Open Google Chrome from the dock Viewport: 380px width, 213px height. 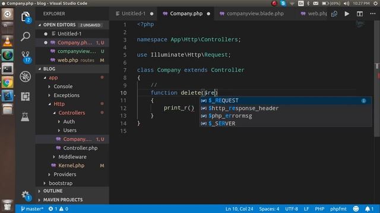tap(8, 83)
